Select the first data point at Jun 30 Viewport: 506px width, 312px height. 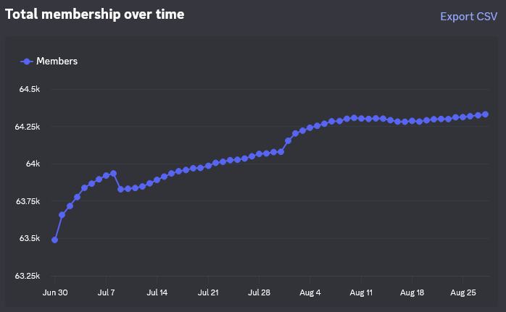[x=55, y=240]
